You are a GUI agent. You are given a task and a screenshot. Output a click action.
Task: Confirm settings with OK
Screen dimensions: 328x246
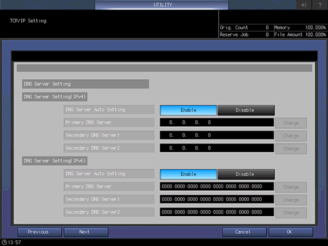click(x=291, y=232)
